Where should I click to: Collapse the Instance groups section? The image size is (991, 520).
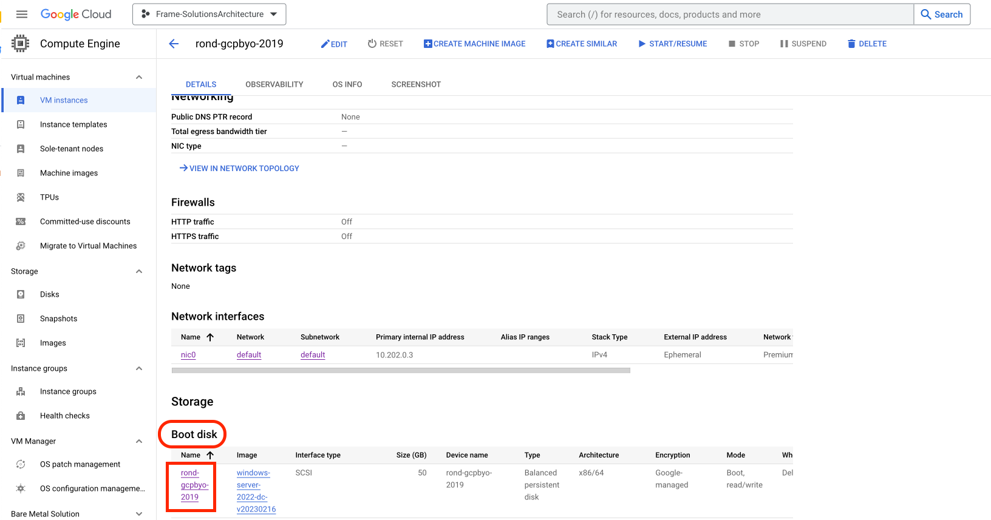[139, 368]
